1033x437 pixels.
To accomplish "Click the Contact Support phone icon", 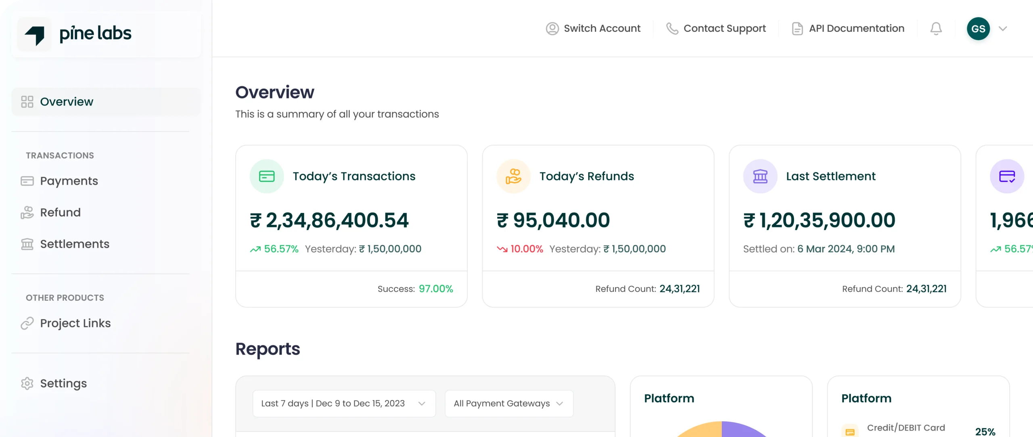I will pos(672,28).
